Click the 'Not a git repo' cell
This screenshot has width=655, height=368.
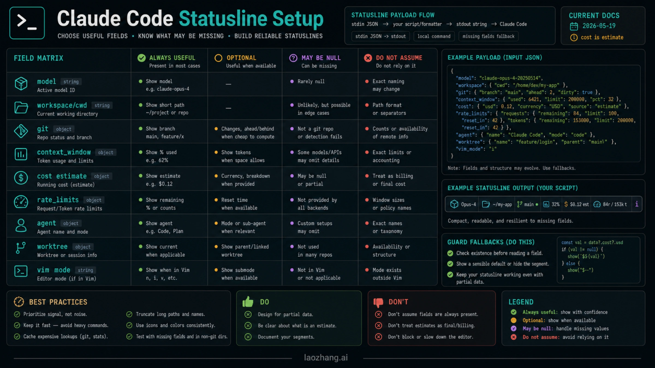click(x=320, y=132)
